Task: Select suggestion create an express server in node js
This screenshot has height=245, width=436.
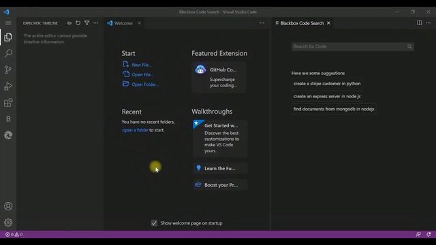Action: (327, 97)
